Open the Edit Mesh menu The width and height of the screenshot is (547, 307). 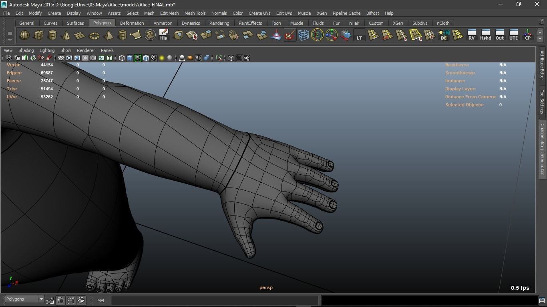169,13
